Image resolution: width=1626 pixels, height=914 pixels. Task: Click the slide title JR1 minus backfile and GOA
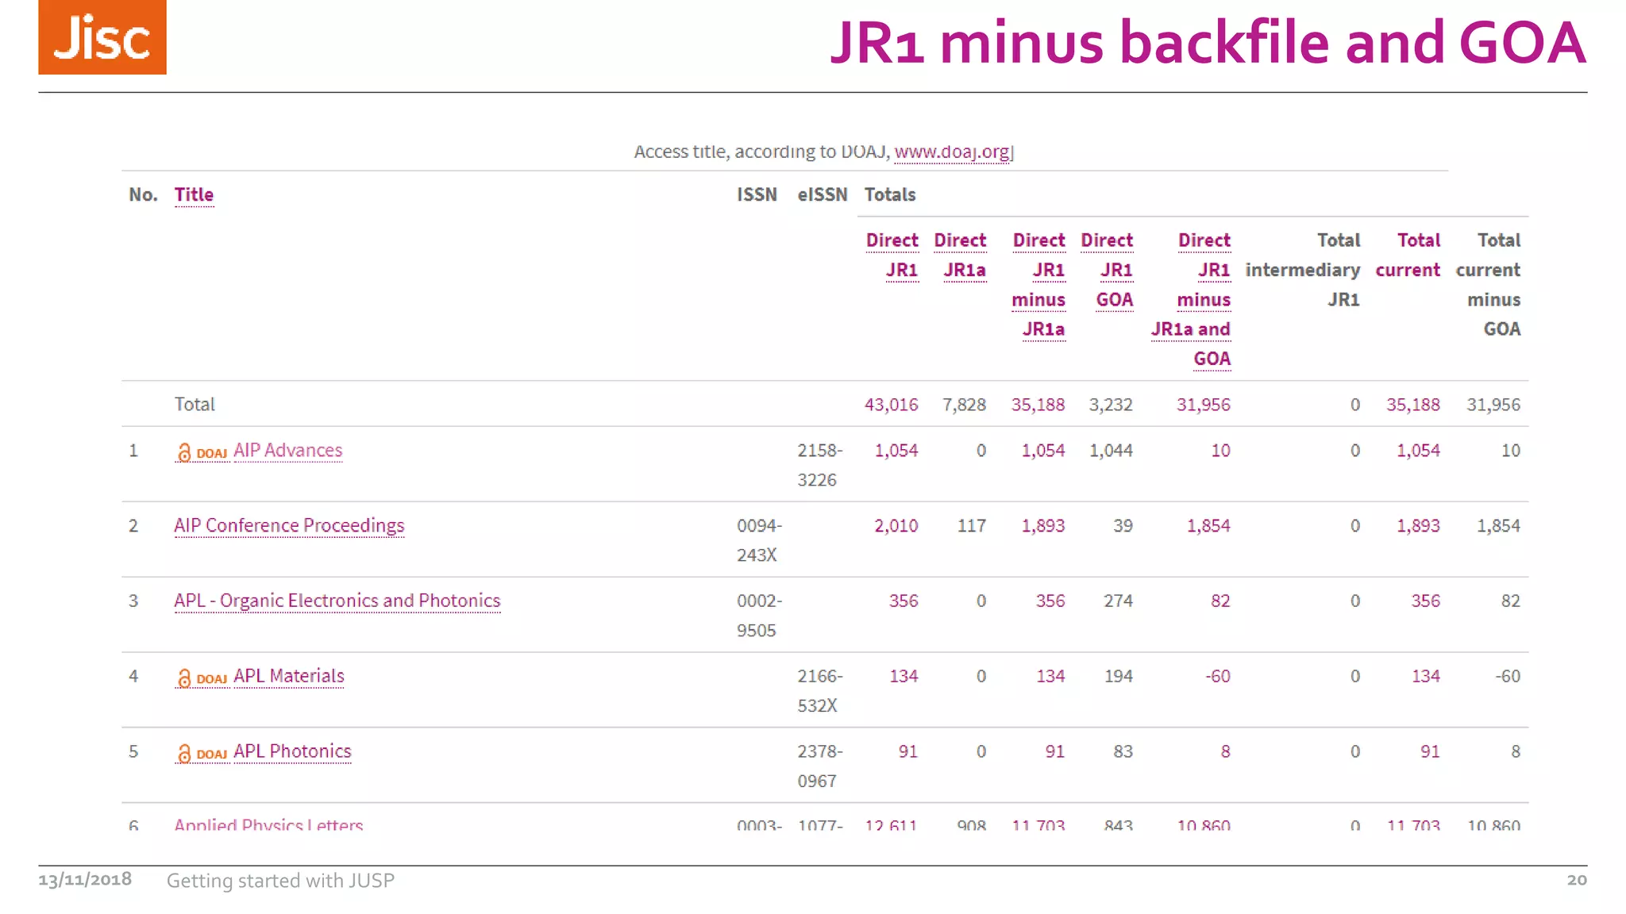point(1208,42)
